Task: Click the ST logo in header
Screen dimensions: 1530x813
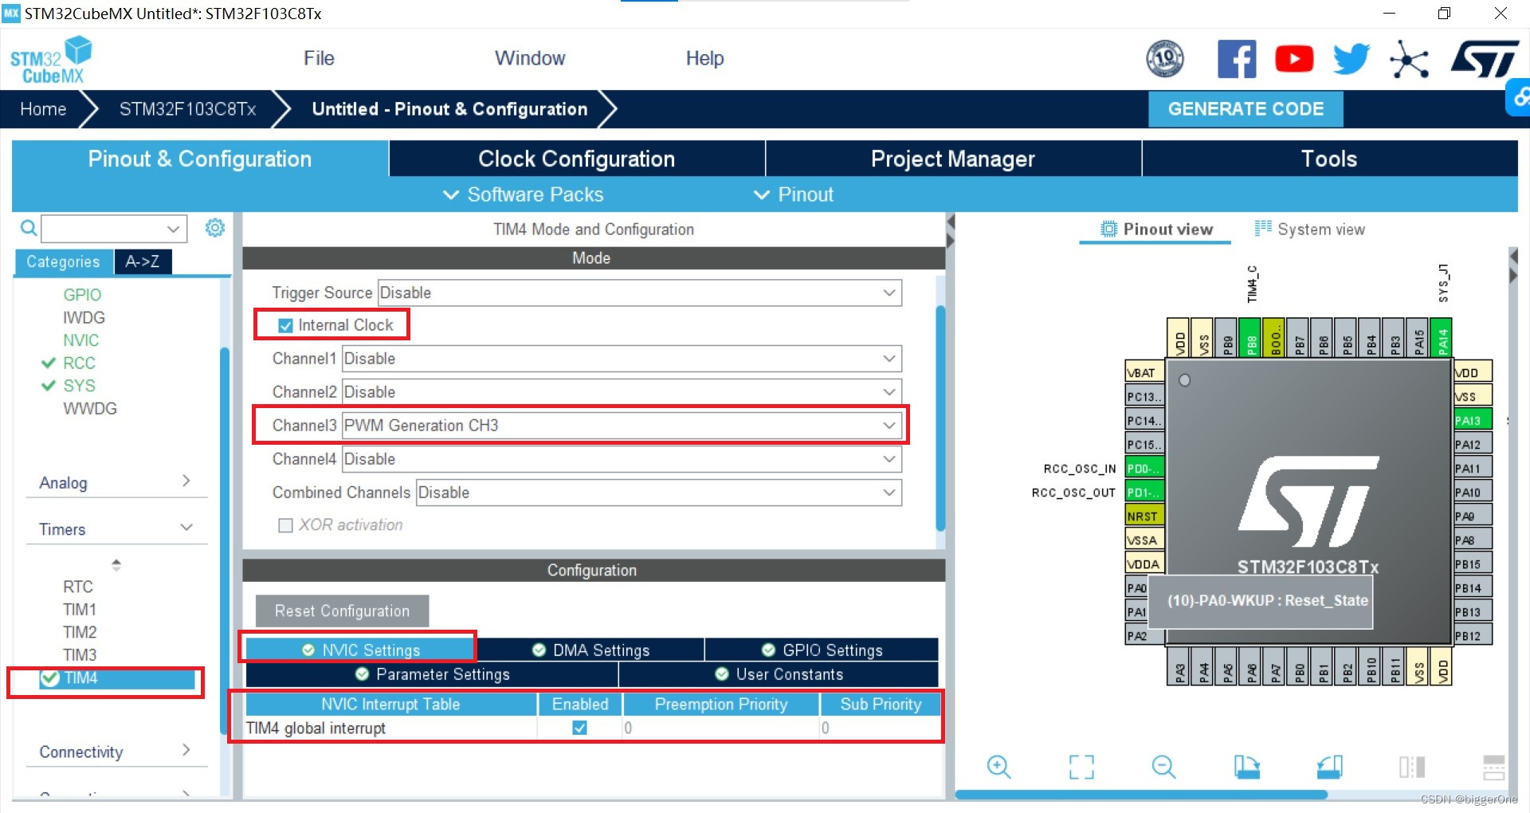Action: click(1485, 59)
